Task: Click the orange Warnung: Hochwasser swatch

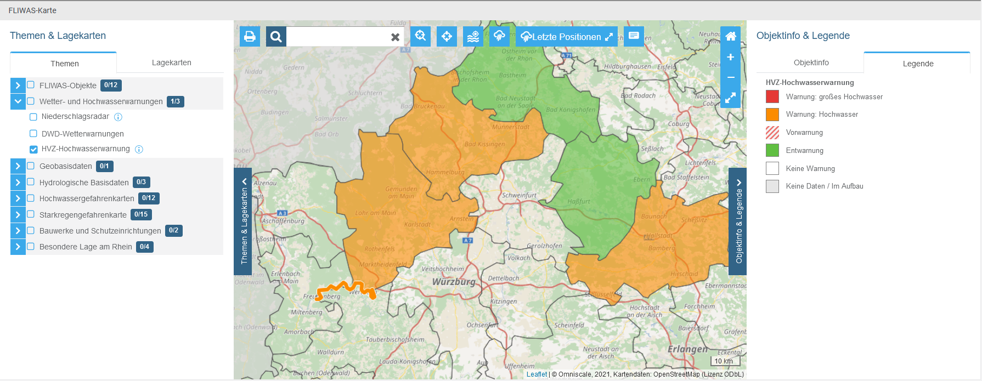Action: (x=772, y=115)
